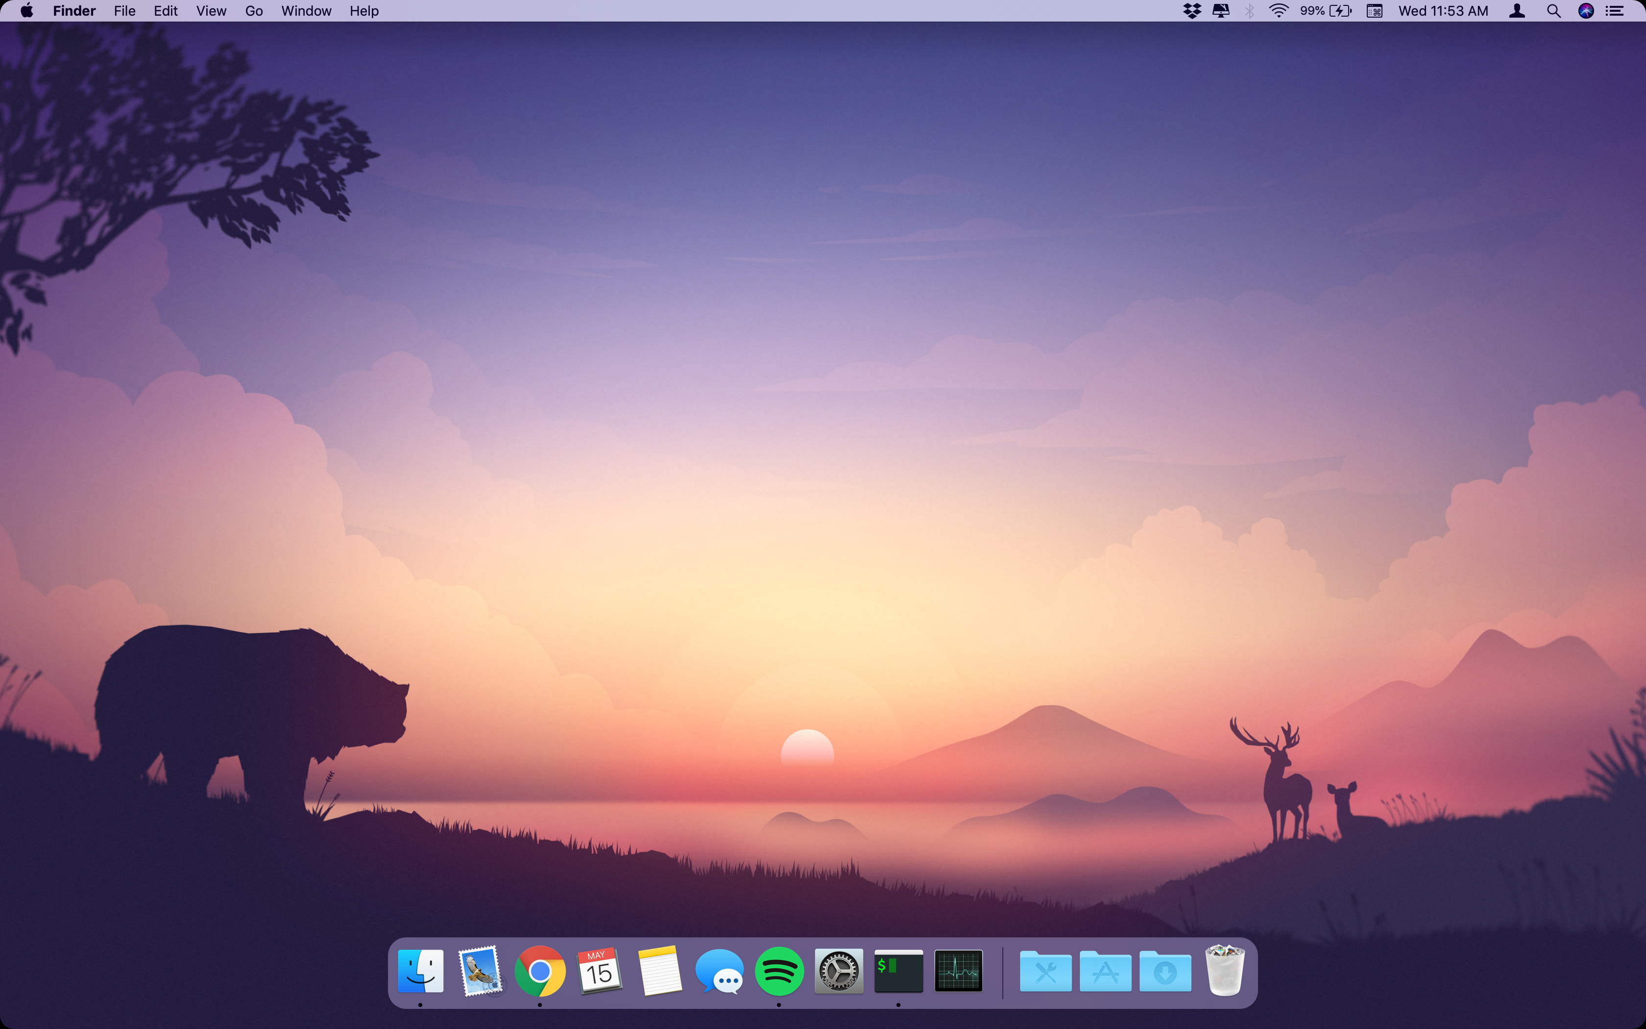
Task: Expand the Applications folder stack
Action: point(1105,972)
